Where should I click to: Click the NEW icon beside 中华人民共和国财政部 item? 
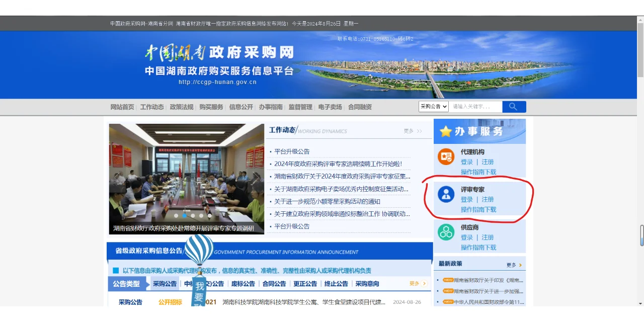pos(448,302)
